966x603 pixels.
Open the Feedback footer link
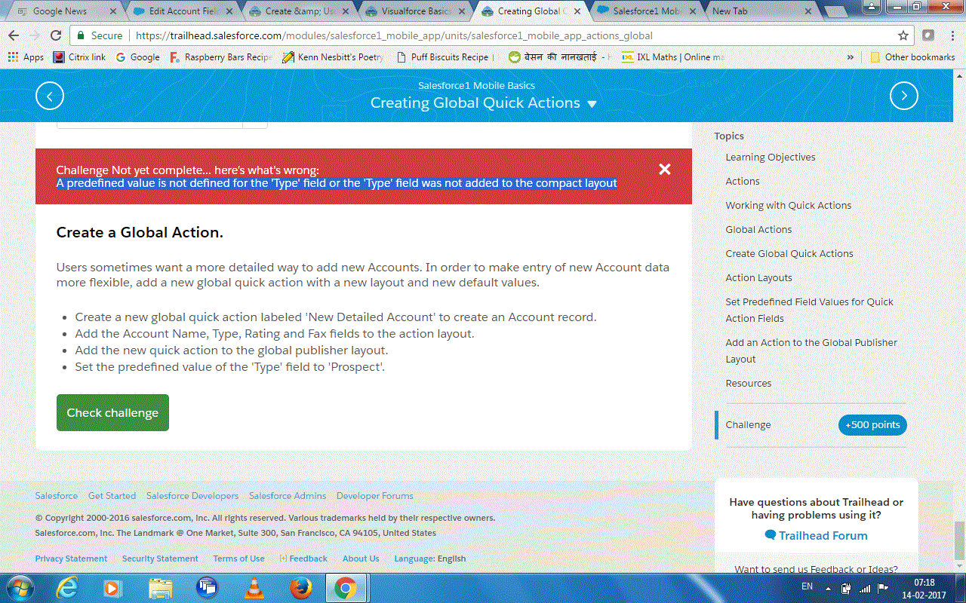(x=303, y=559)
